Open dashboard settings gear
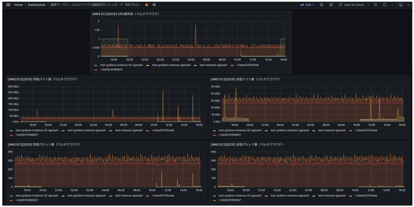414x207 pixels. click(x=331, y=5)
